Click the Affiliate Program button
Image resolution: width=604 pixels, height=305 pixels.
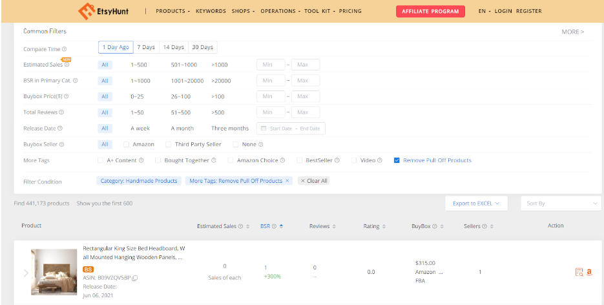point(430,11)
